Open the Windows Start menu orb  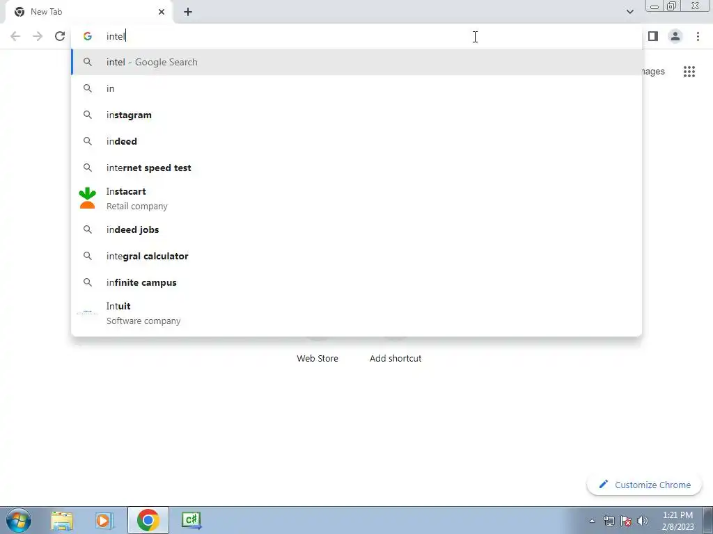[x=19, y=520]
